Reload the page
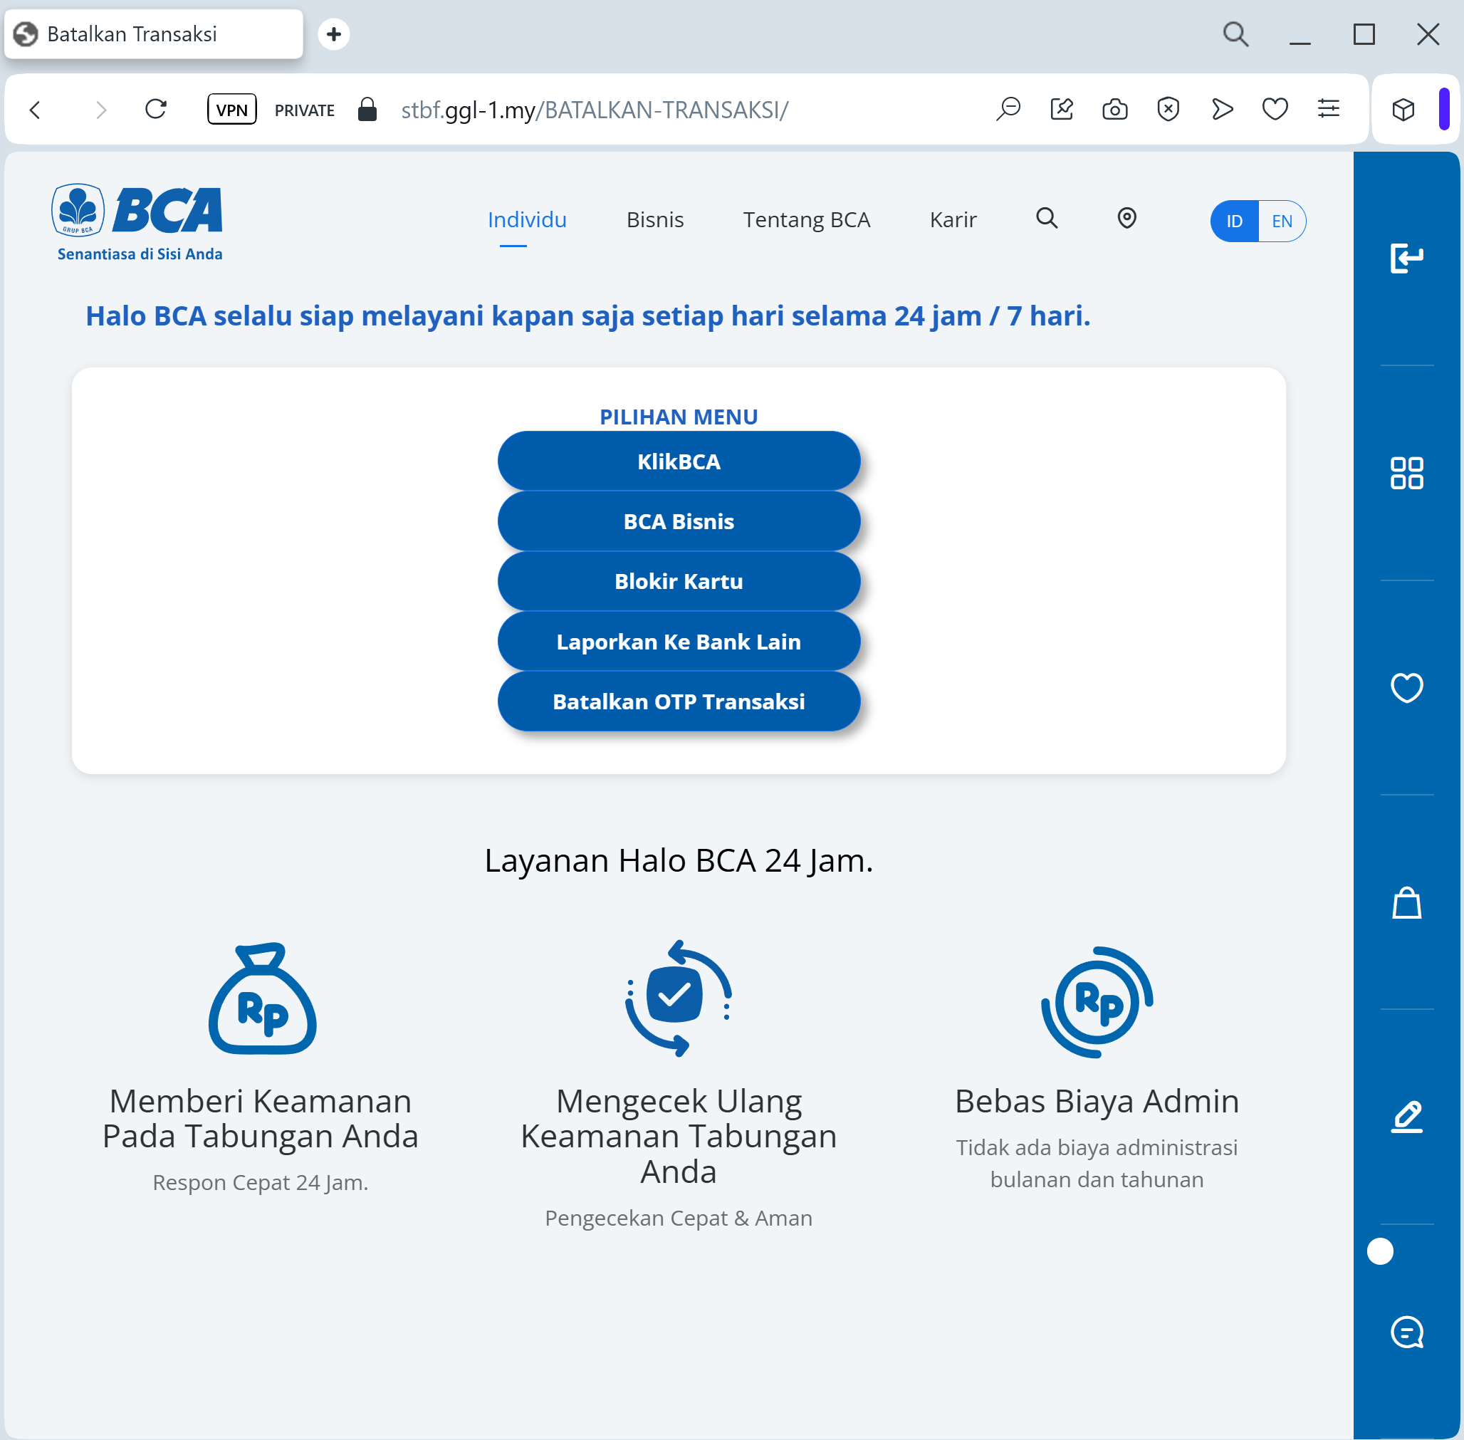The height and width of the screenshot is (1440, 1464). tap(156, 110)
